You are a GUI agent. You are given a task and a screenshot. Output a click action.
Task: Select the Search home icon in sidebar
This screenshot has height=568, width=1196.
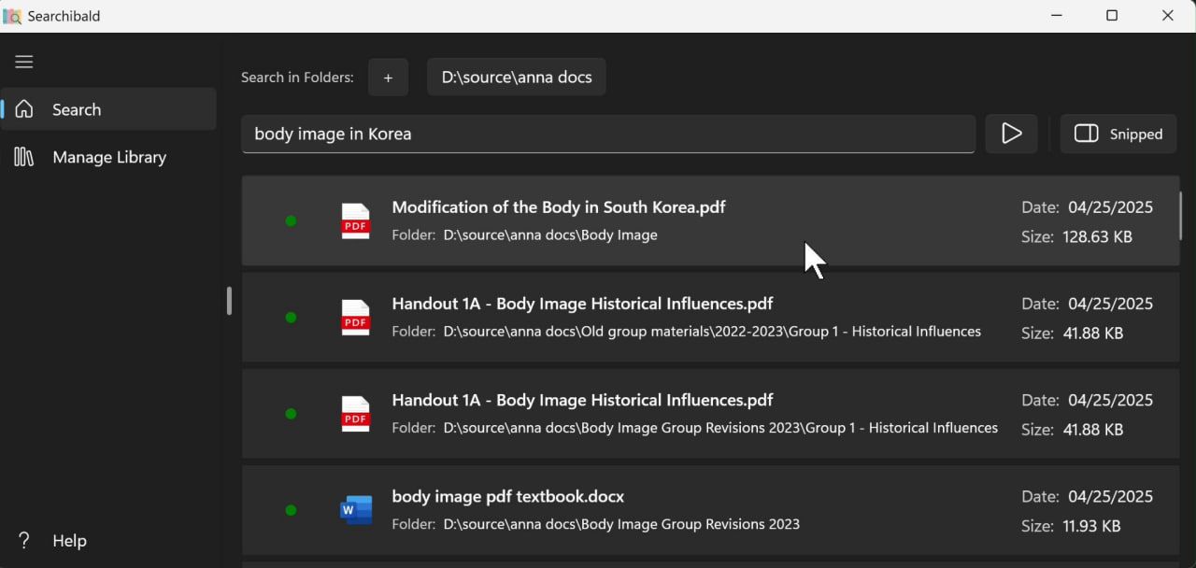click(24, 109)
